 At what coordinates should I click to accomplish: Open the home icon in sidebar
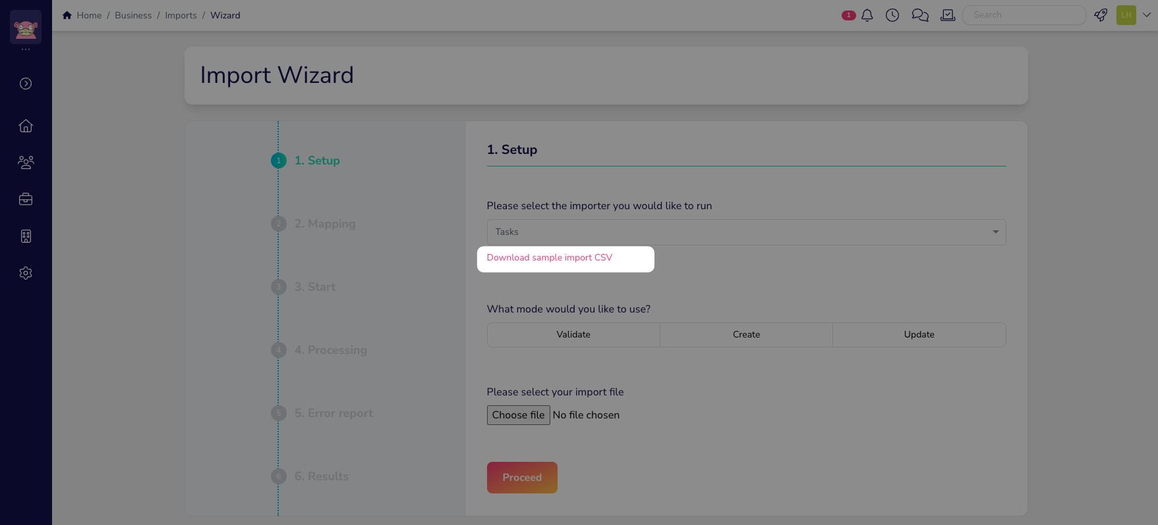[x=26, y=126]
